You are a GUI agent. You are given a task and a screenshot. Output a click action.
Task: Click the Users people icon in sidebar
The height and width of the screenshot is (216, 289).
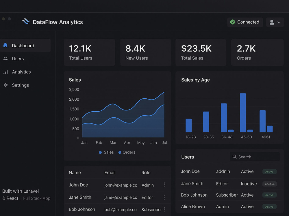click(5, 59)
